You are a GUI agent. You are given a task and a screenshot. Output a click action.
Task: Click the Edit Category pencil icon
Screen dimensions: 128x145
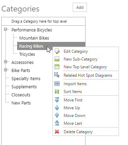[57, 51]
